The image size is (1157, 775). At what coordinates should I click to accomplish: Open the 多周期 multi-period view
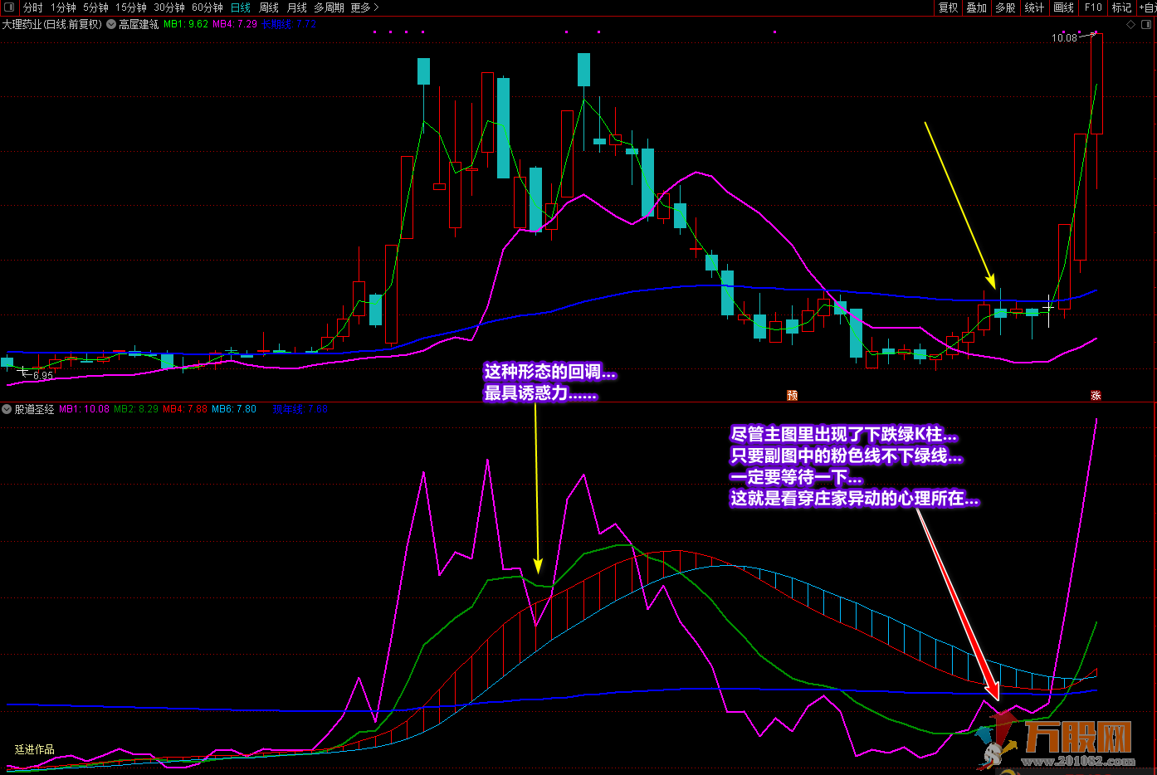pyautogui.click(x=329, y=7)
